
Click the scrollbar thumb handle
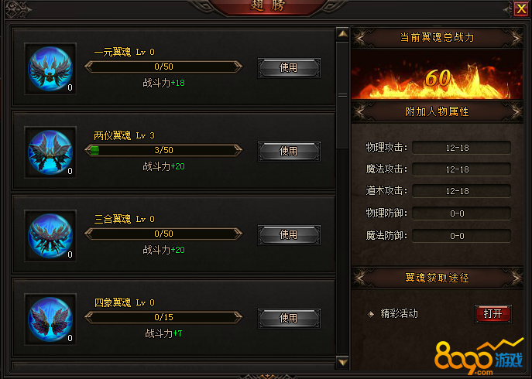pyautogui.click(x=343, y=95)
